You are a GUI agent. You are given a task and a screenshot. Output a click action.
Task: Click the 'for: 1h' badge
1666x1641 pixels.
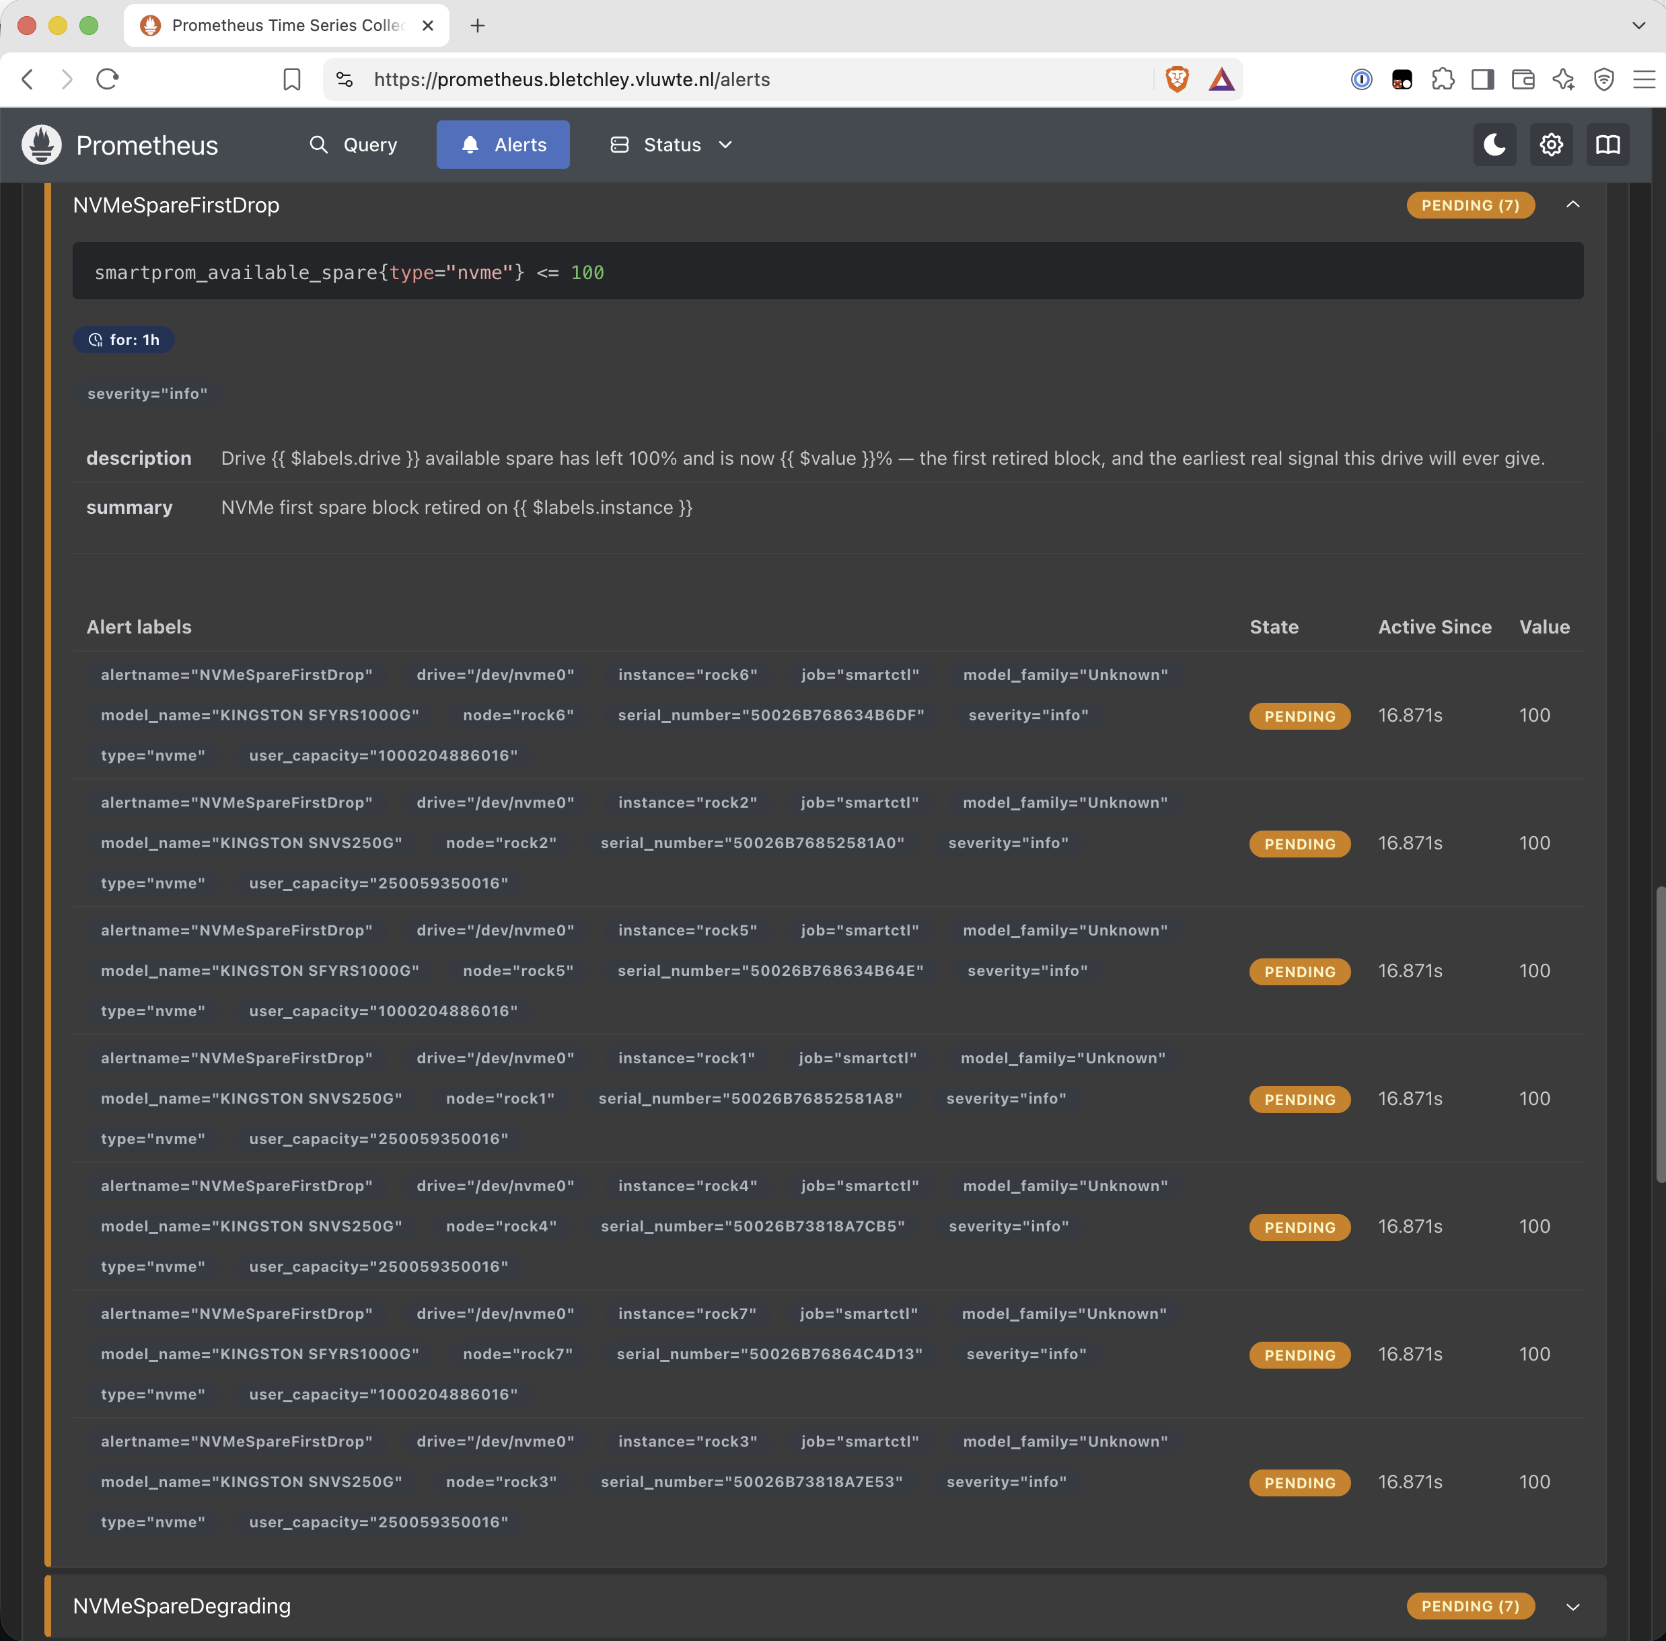(x=123, y=340)
